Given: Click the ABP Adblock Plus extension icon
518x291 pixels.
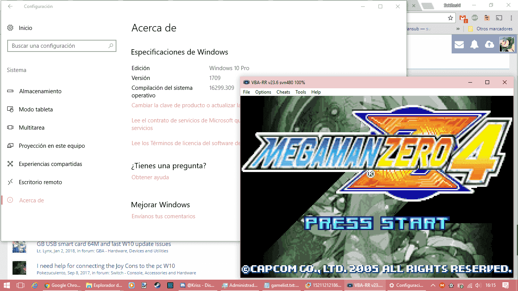Looking at the screenshot, I should coord(475,18).
